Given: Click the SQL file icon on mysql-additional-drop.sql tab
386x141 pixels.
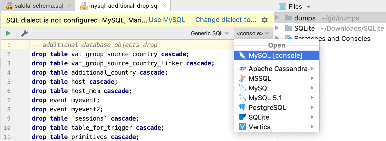Looking at the screenshot, I should (84, 6).
